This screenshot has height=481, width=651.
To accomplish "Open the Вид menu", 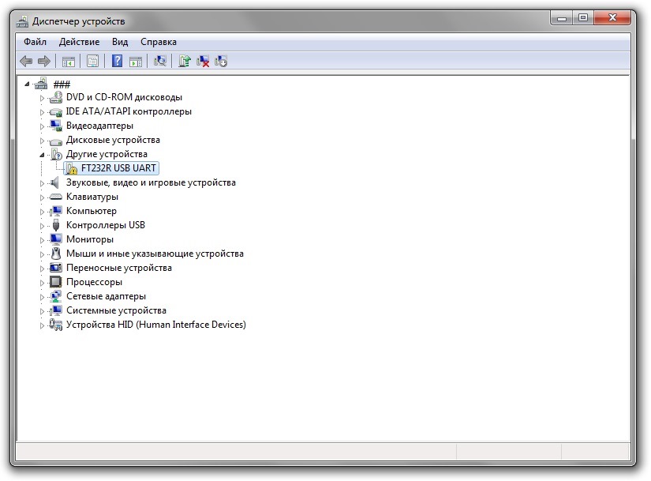I will pyautogui.click(x=120, y=42).
